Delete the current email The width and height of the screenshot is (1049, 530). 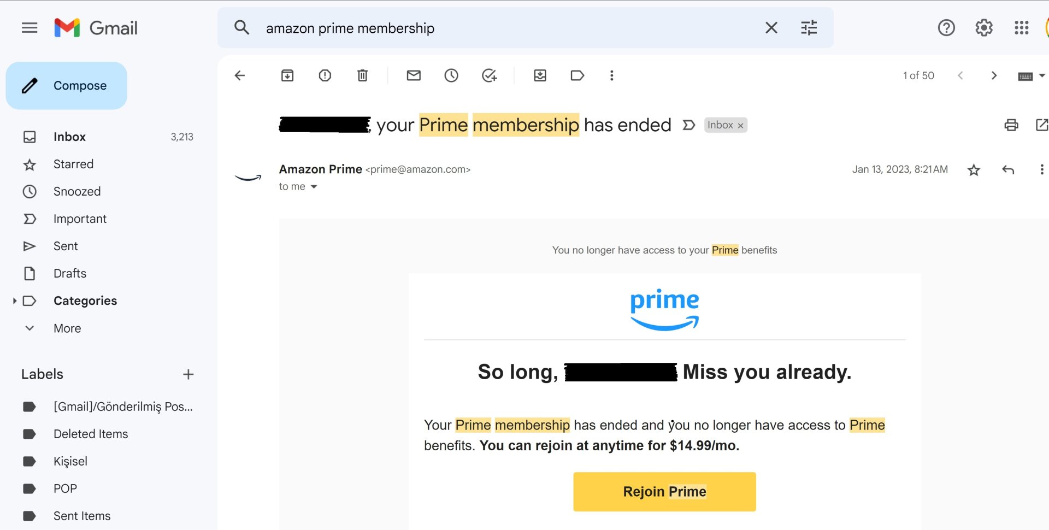[362, 75]
